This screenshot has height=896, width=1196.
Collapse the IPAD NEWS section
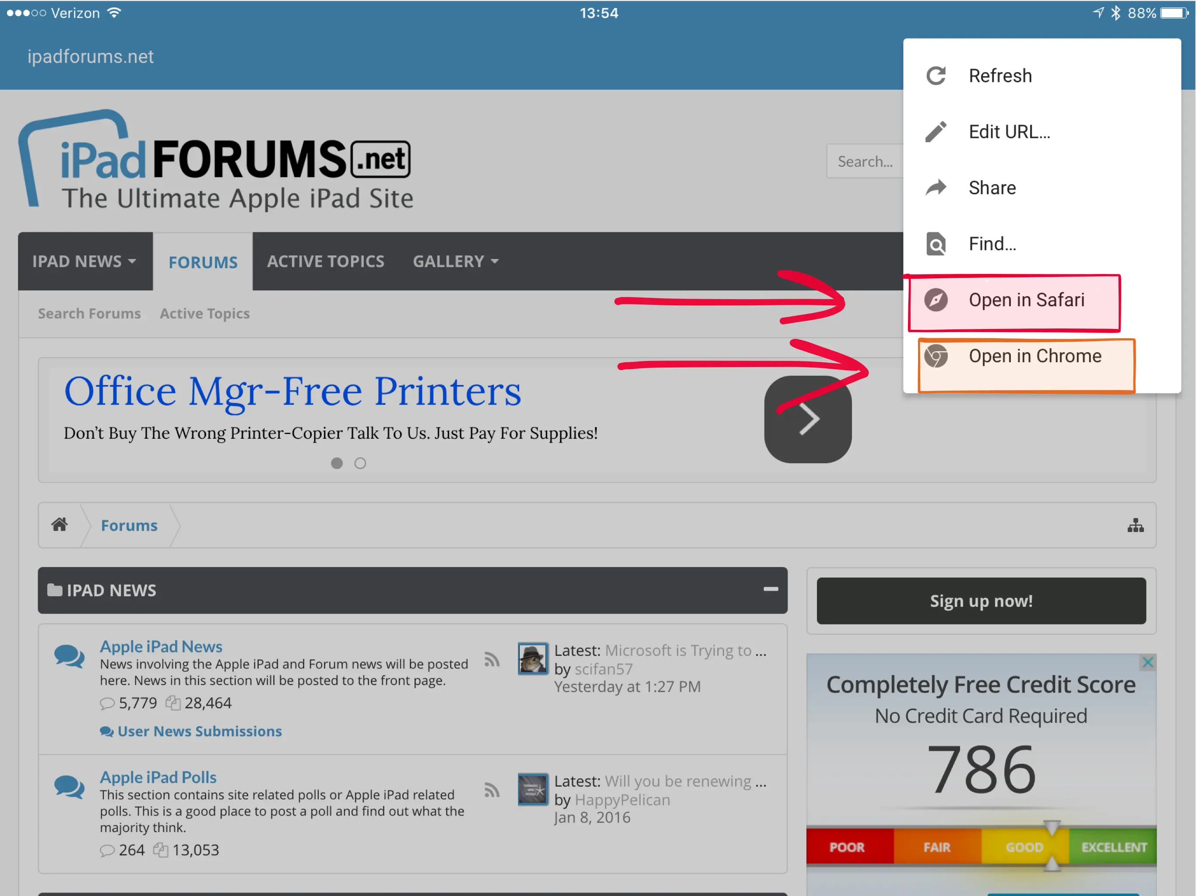click(x=770, y=590)
